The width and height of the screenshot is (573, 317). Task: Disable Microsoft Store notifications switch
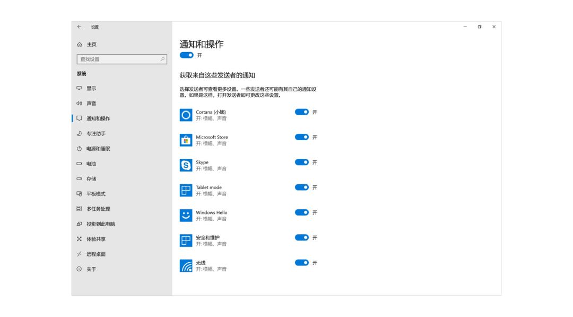(x=302, y=137)
